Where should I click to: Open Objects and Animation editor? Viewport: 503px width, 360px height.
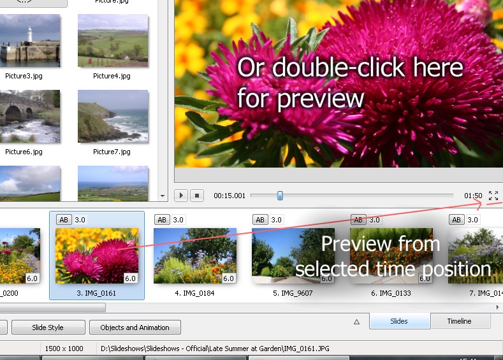coord(135,328)
